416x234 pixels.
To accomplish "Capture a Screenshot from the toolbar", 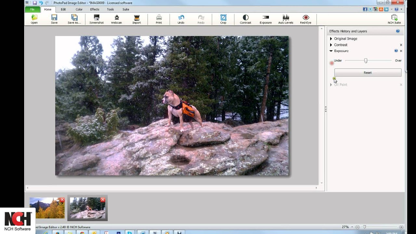I will (x=97, y=19).
